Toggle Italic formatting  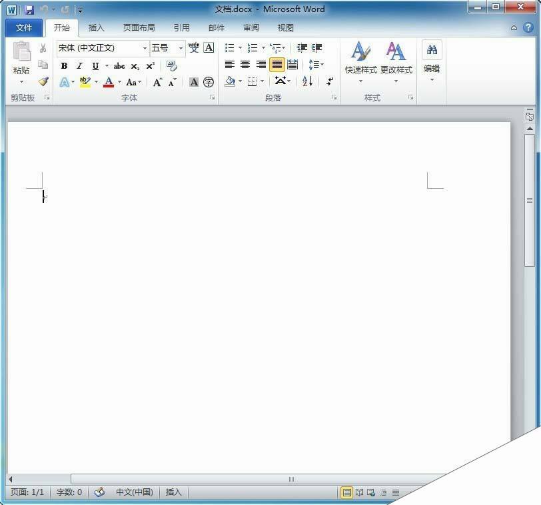[x=79, y=65]
